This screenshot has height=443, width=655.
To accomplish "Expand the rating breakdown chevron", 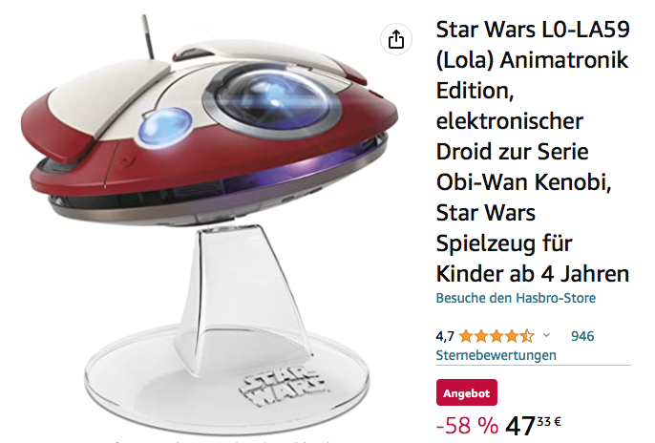I will 546,335.
